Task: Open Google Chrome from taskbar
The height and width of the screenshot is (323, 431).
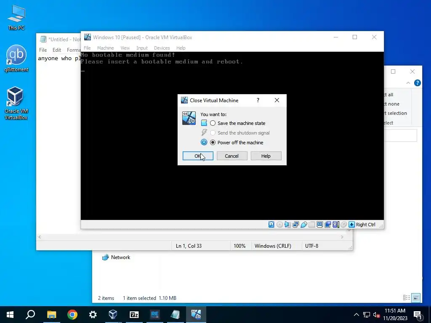Action: pyautogui.click(x=72, y=315)
